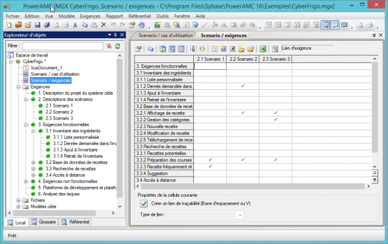
Task: Select 6. Analyse des risques tree item
Action: tap(59, 194)
